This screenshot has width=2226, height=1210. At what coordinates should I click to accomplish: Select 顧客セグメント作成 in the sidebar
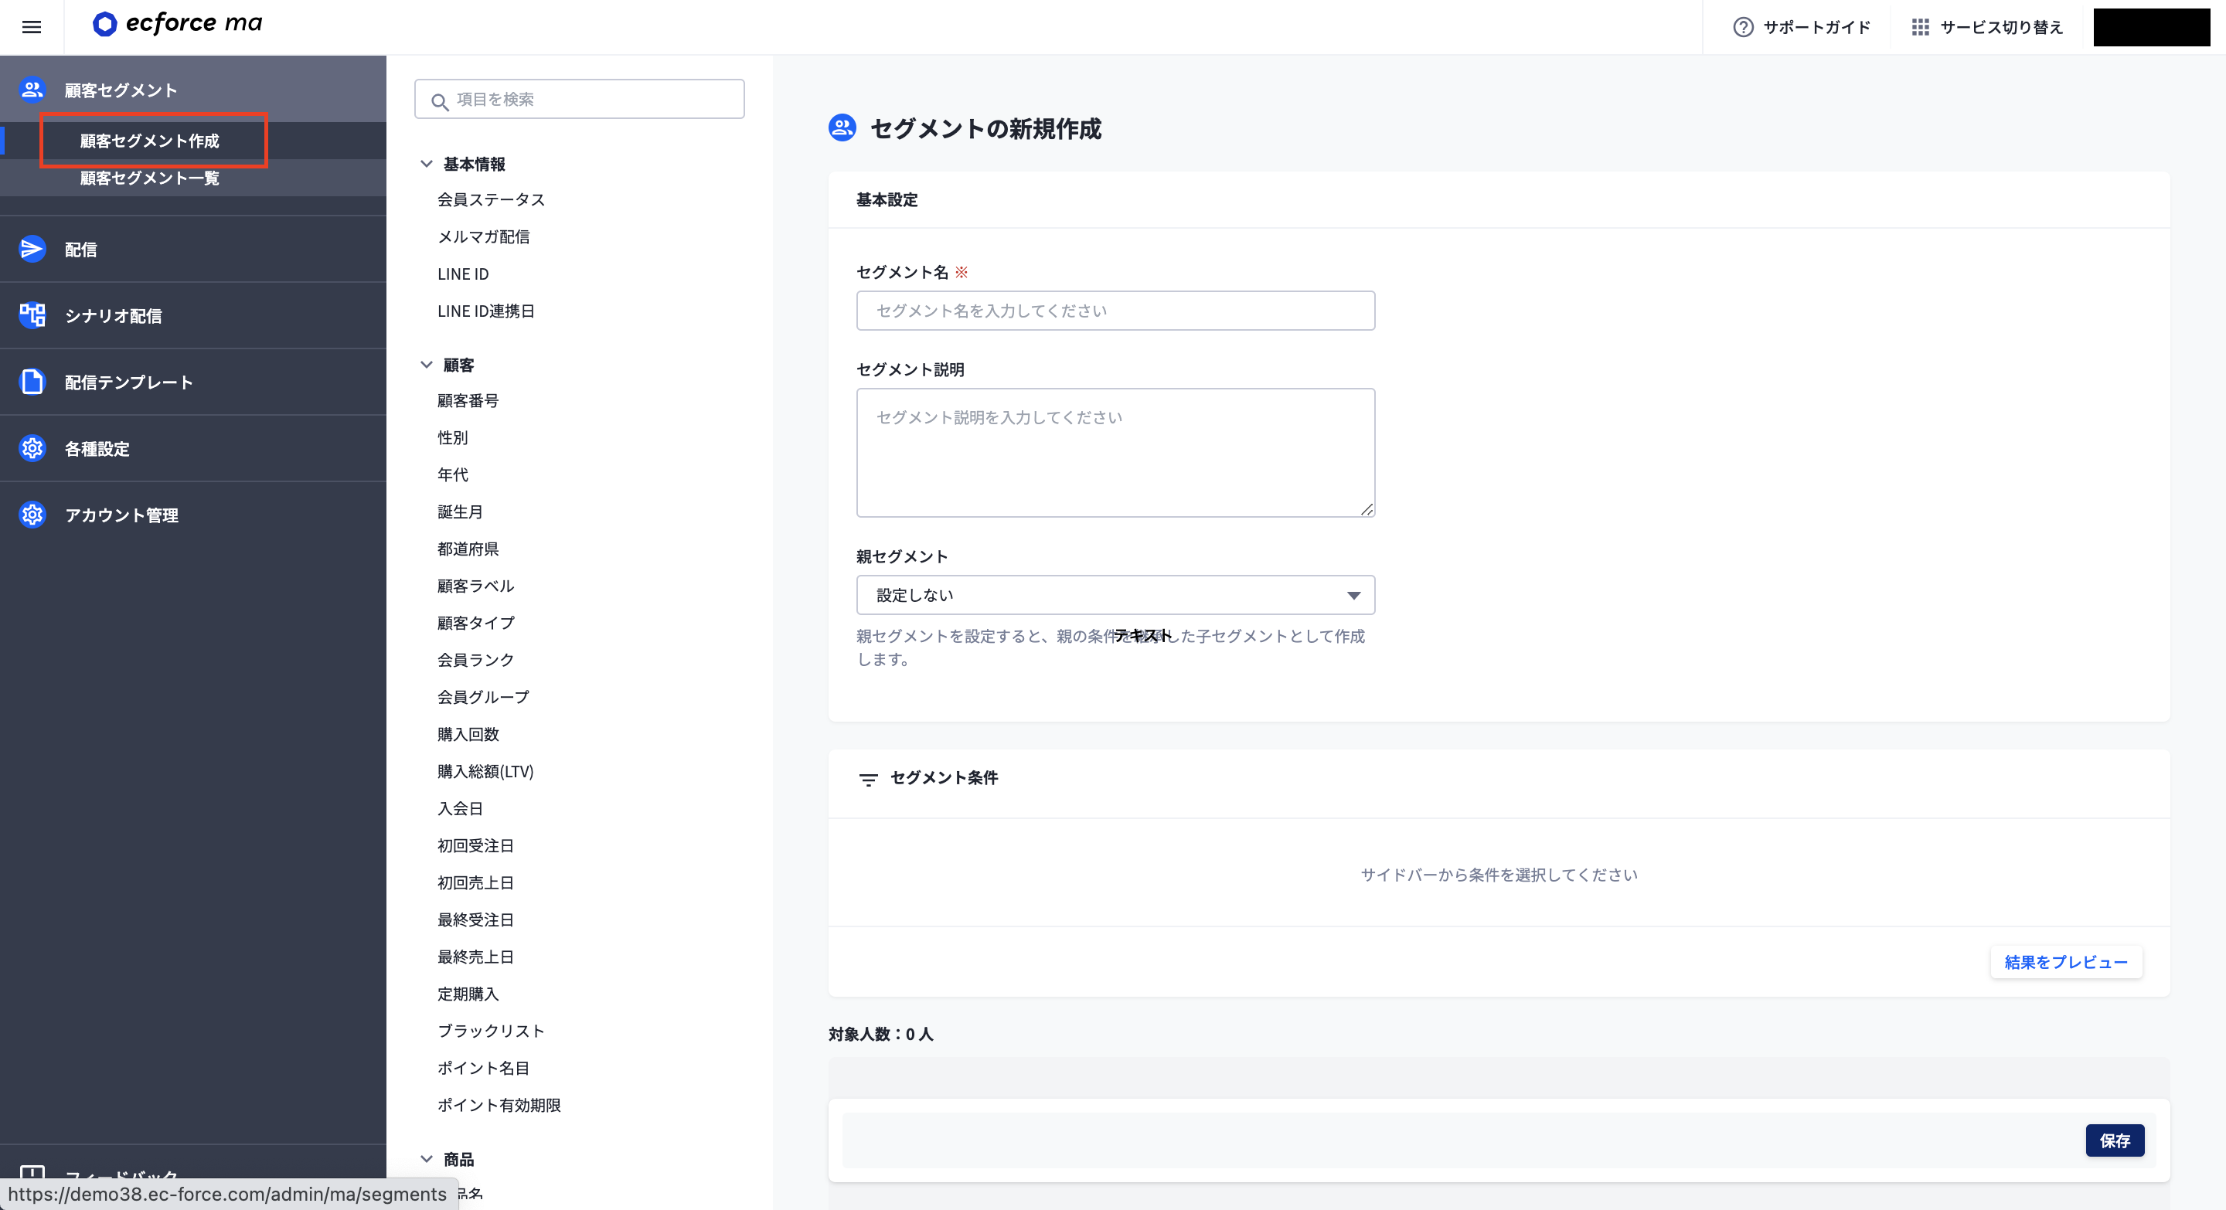click(148, 141)
